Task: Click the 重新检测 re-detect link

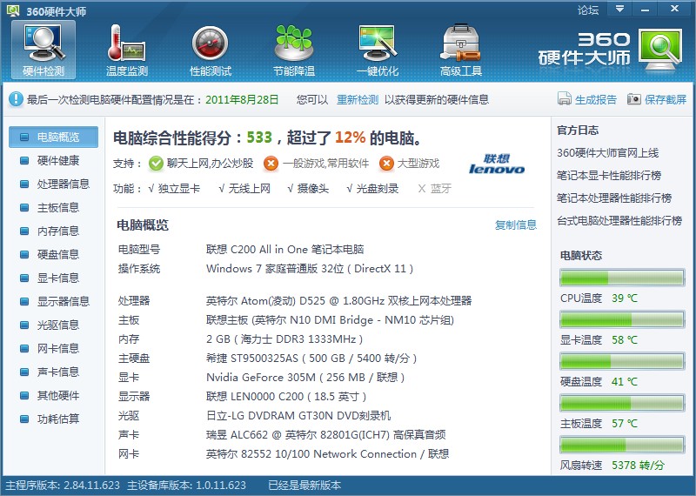Action: [x=358, y=100]
